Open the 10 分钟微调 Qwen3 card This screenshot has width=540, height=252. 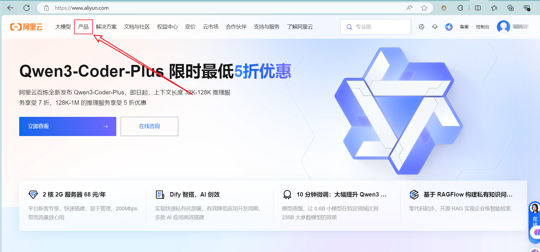pos(336,205)
